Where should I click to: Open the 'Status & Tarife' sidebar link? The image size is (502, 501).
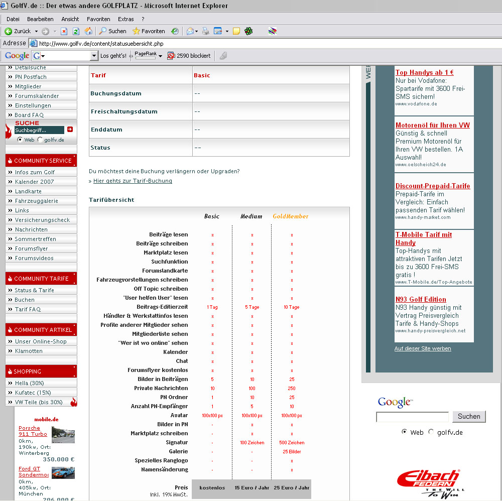pos(35,290)
